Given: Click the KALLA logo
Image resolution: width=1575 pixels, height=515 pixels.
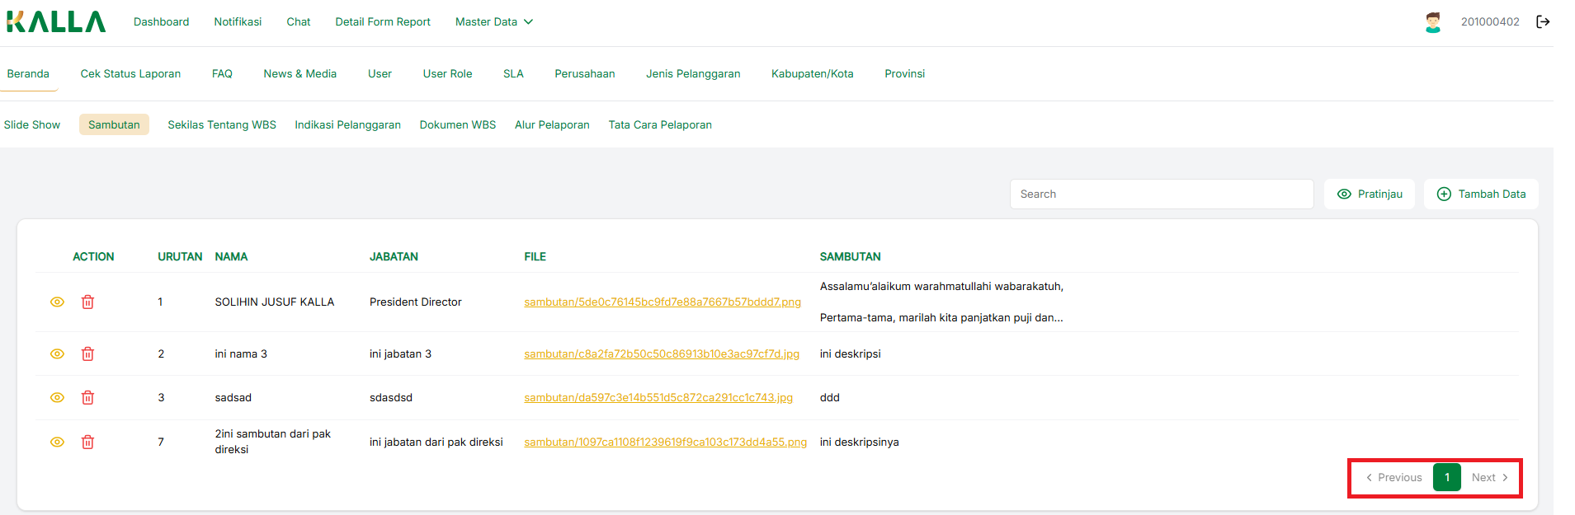Looking at the screenshot, I should [56, 22].
